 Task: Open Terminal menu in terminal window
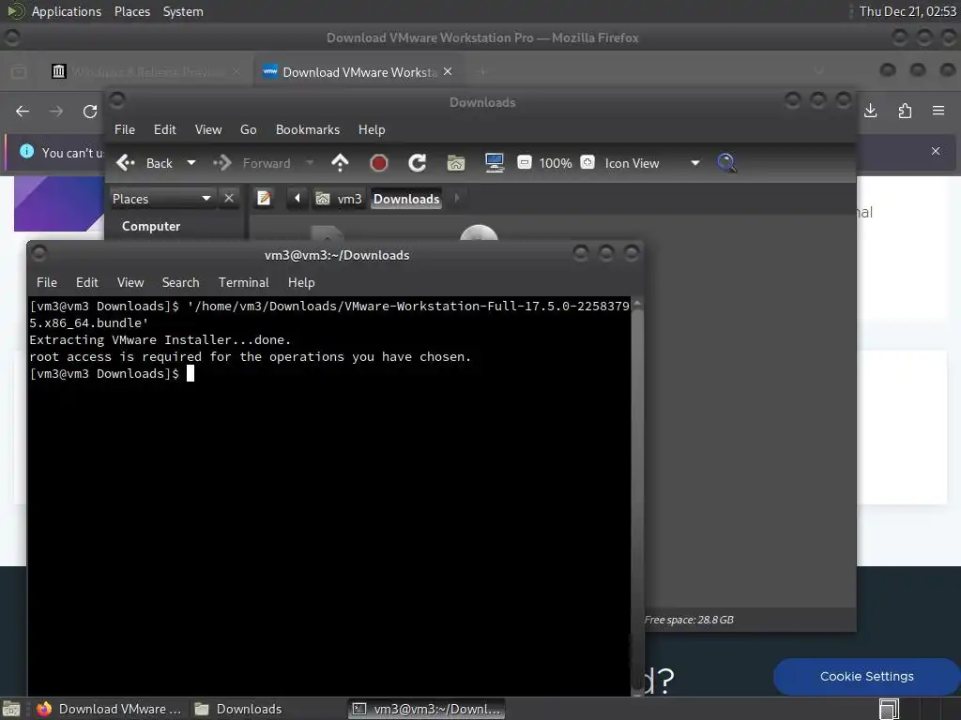[243, 282]
